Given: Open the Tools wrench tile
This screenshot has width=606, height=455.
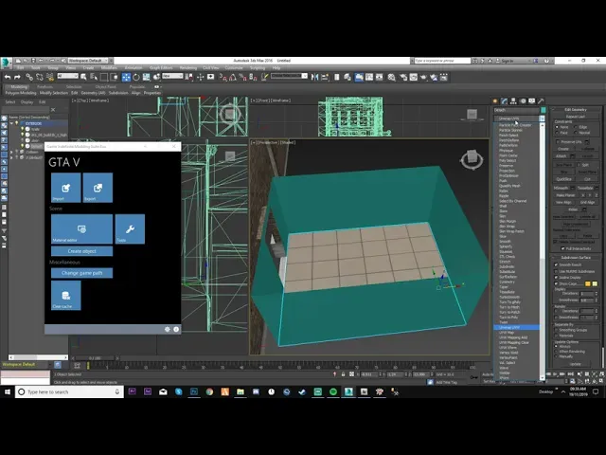Looking at the screenshot, I should coord(130,228).
